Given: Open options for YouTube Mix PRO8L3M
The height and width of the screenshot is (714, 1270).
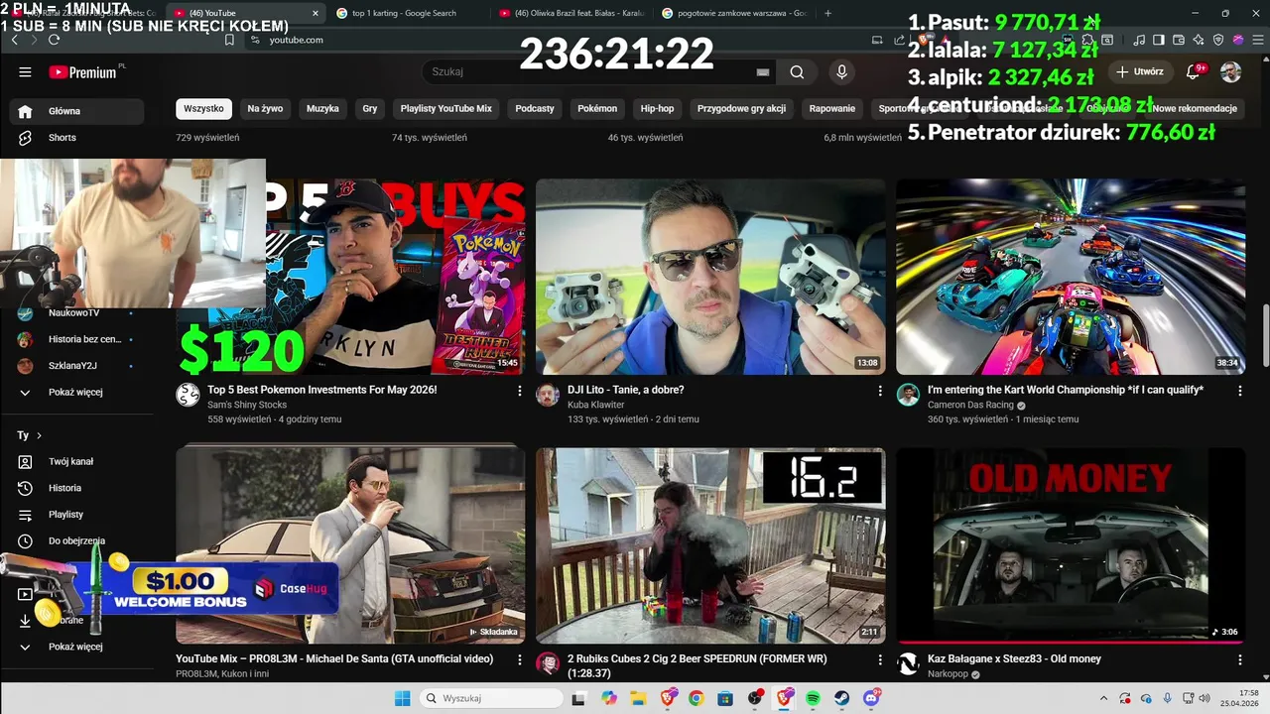Looking at the screenshot, I should click(520, 659).
